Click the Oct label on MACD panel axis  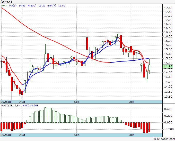point(131,135)
